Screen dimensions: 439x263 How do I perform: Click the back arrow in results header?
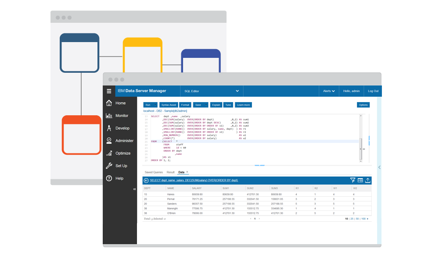146,181
